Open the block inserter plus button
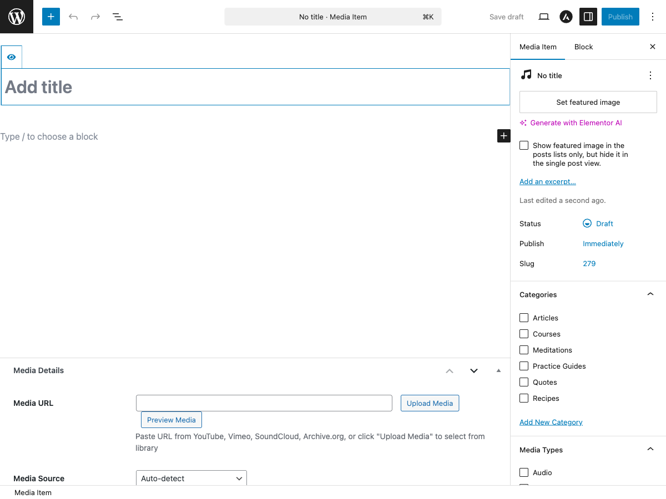The height and width of the screenshot is (499, 666). 51,17
